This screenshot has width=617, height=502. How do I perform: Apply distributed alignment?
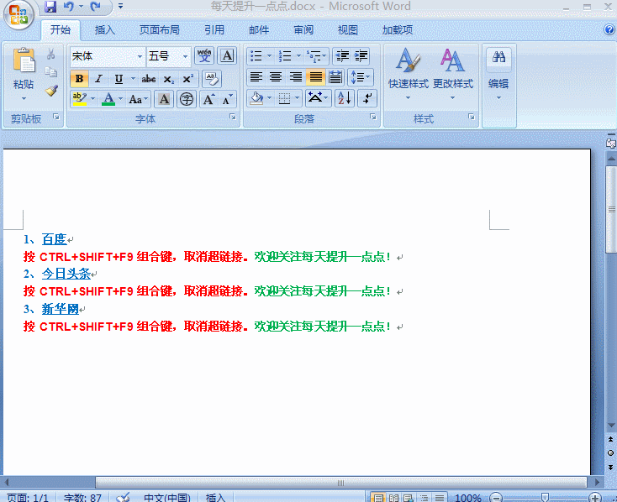click(x=335, y=77)
